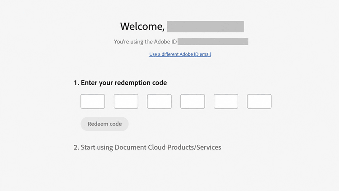The image size is (339, 191).
Task: Select the second redemption code box
Action: 126,101
